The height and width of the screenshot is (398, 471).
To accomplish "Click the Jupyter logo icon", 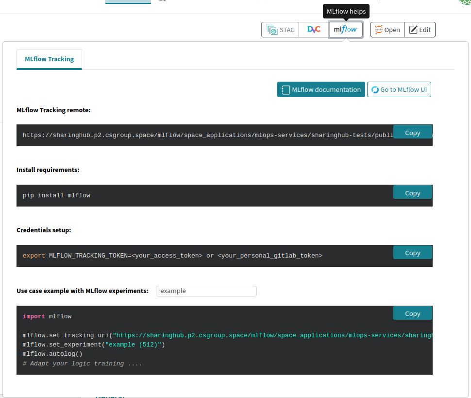I will pyautogui.click(x=379, y=30).
